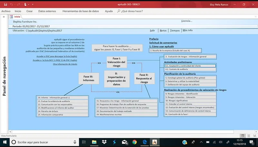
Task: Open 16. Programas de trabajo item
Action: click(x=126, y=104)
